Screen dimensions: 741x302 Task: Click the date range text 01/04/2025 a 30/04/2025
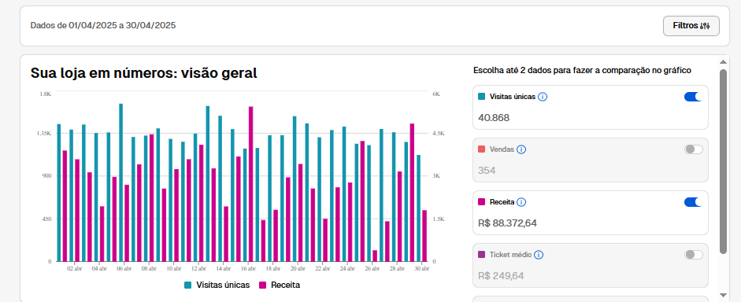coord(122,25)
